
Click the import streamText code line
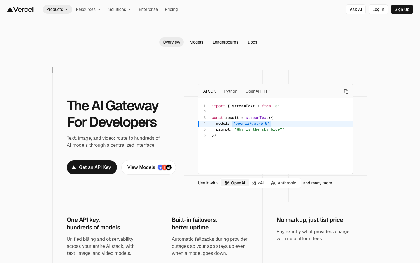pyautogui.click(x=247, y=106)
